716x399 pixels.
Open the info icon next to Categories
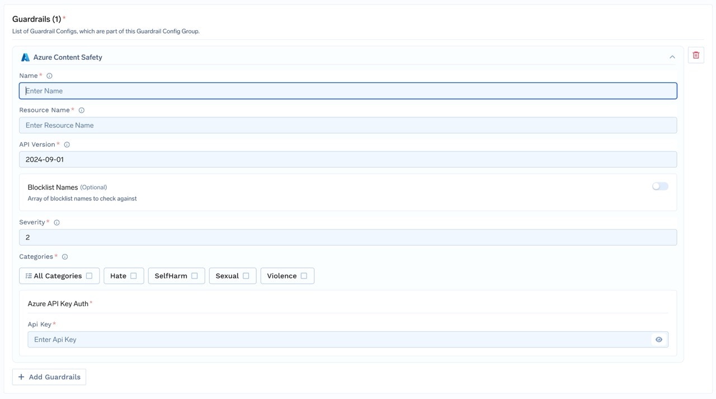click(65, 257)
